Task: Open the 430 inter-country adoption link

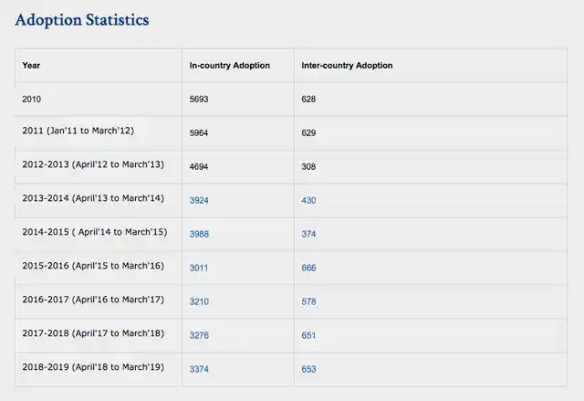Action: [308, 200]
